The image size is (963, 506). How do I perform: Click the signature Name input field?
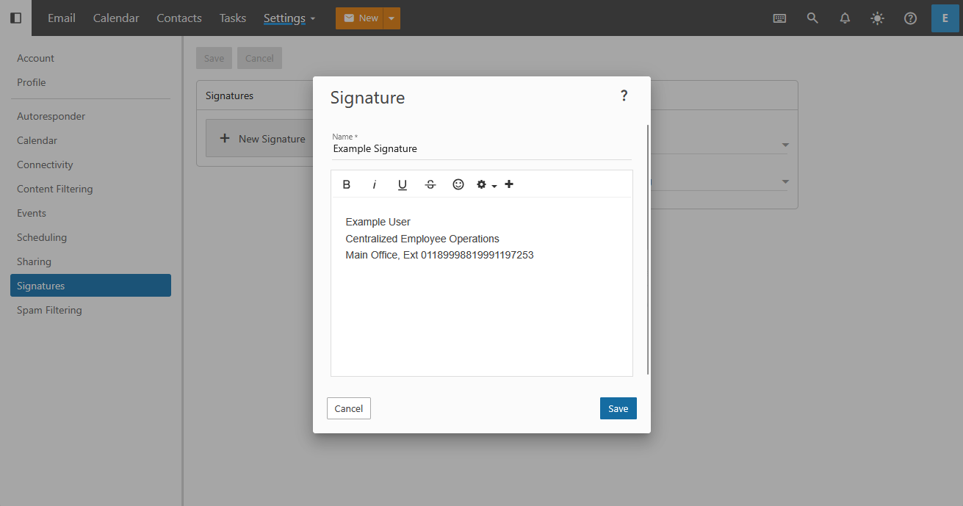click(x=481, y=149)
